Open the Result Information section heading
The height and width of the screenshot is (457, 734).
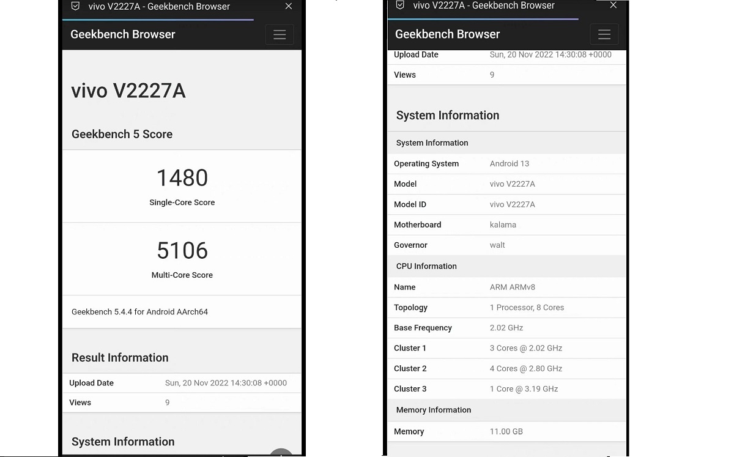click(120, 357)
